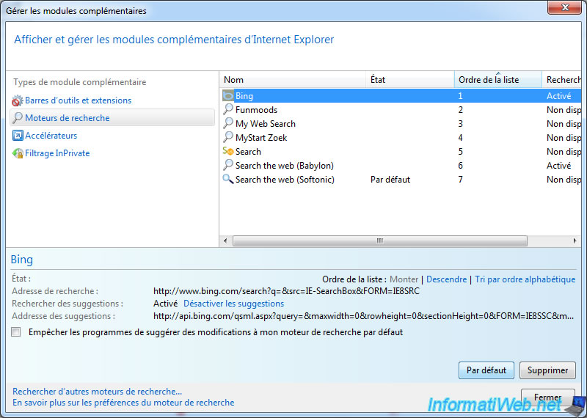This screenshot has height=418, width=587.
Task: Click Désactiver les suggestions link
Action: click(233, 304)
